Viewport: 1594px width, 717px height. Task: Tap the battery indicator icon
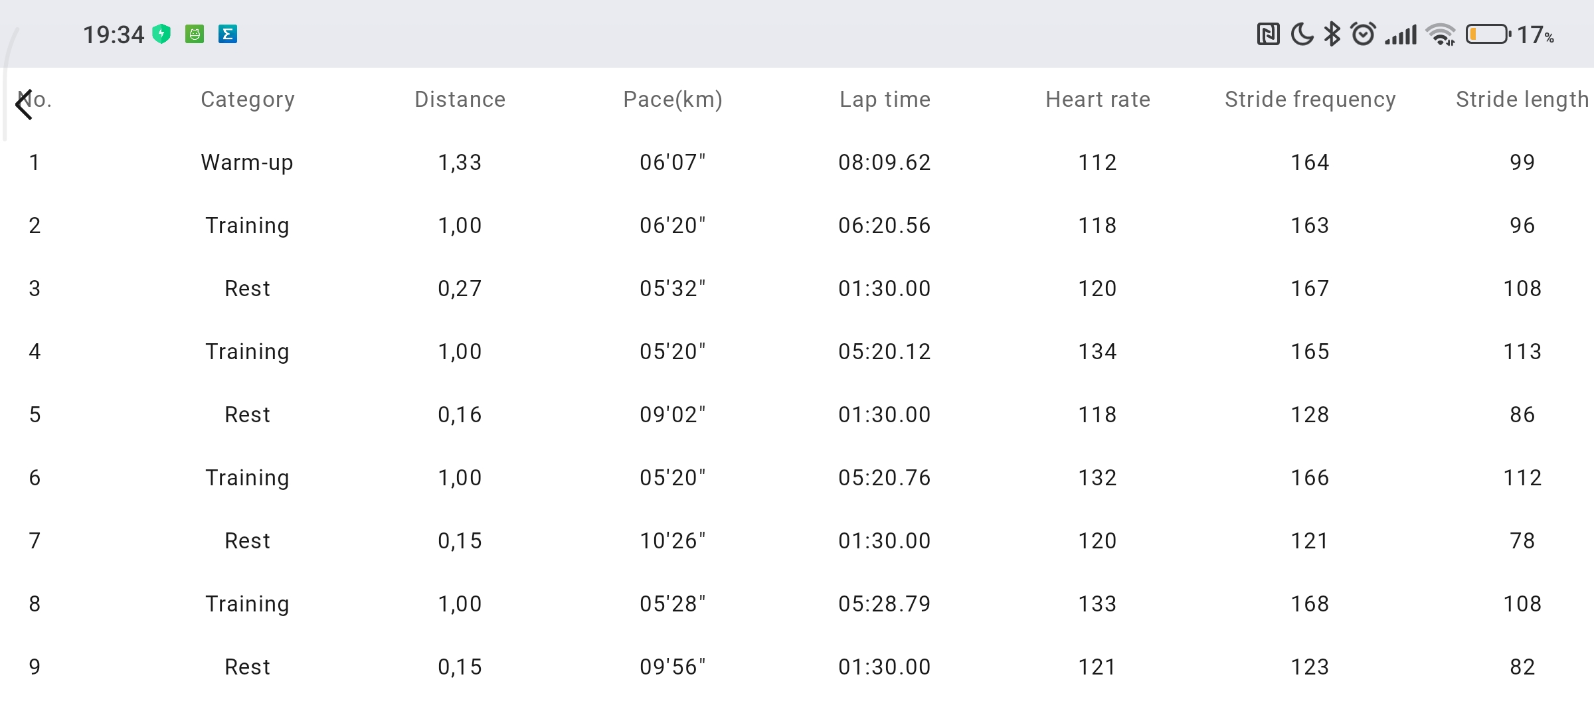pos(1488,34)
